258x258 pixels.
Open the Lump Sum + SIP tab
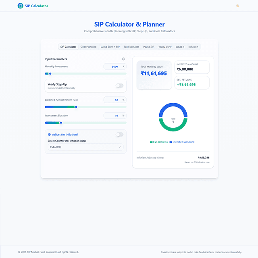tap(110, 47)
